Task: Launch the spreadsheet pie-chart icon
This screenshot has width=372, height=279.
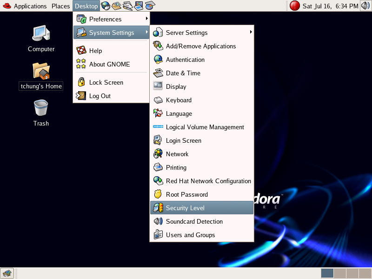Action: tap(150, 6)
